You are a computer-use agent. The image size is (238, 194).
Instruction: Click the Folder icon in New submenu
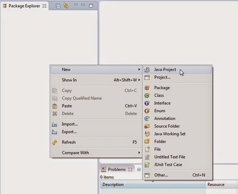point(147,142)
